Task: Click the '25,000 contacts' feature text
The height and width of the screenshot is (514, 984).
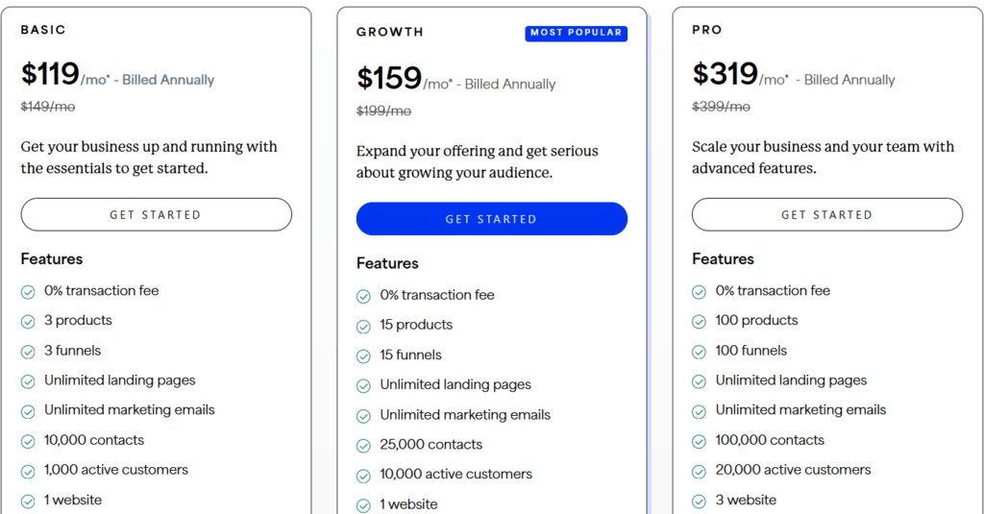Action: click(x=431, y=444)
